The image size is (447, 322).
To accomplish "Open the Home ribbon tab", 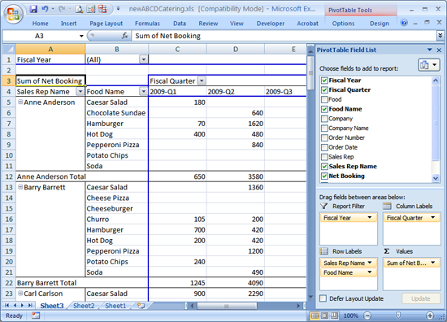I will pos(40,24).
